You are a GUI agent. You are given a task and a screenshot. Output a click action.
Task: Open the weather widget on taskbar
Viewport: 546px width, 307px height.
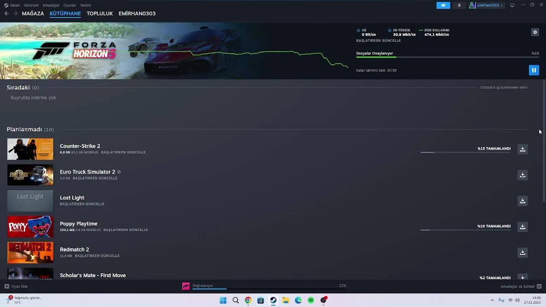(x=25, y=300)
